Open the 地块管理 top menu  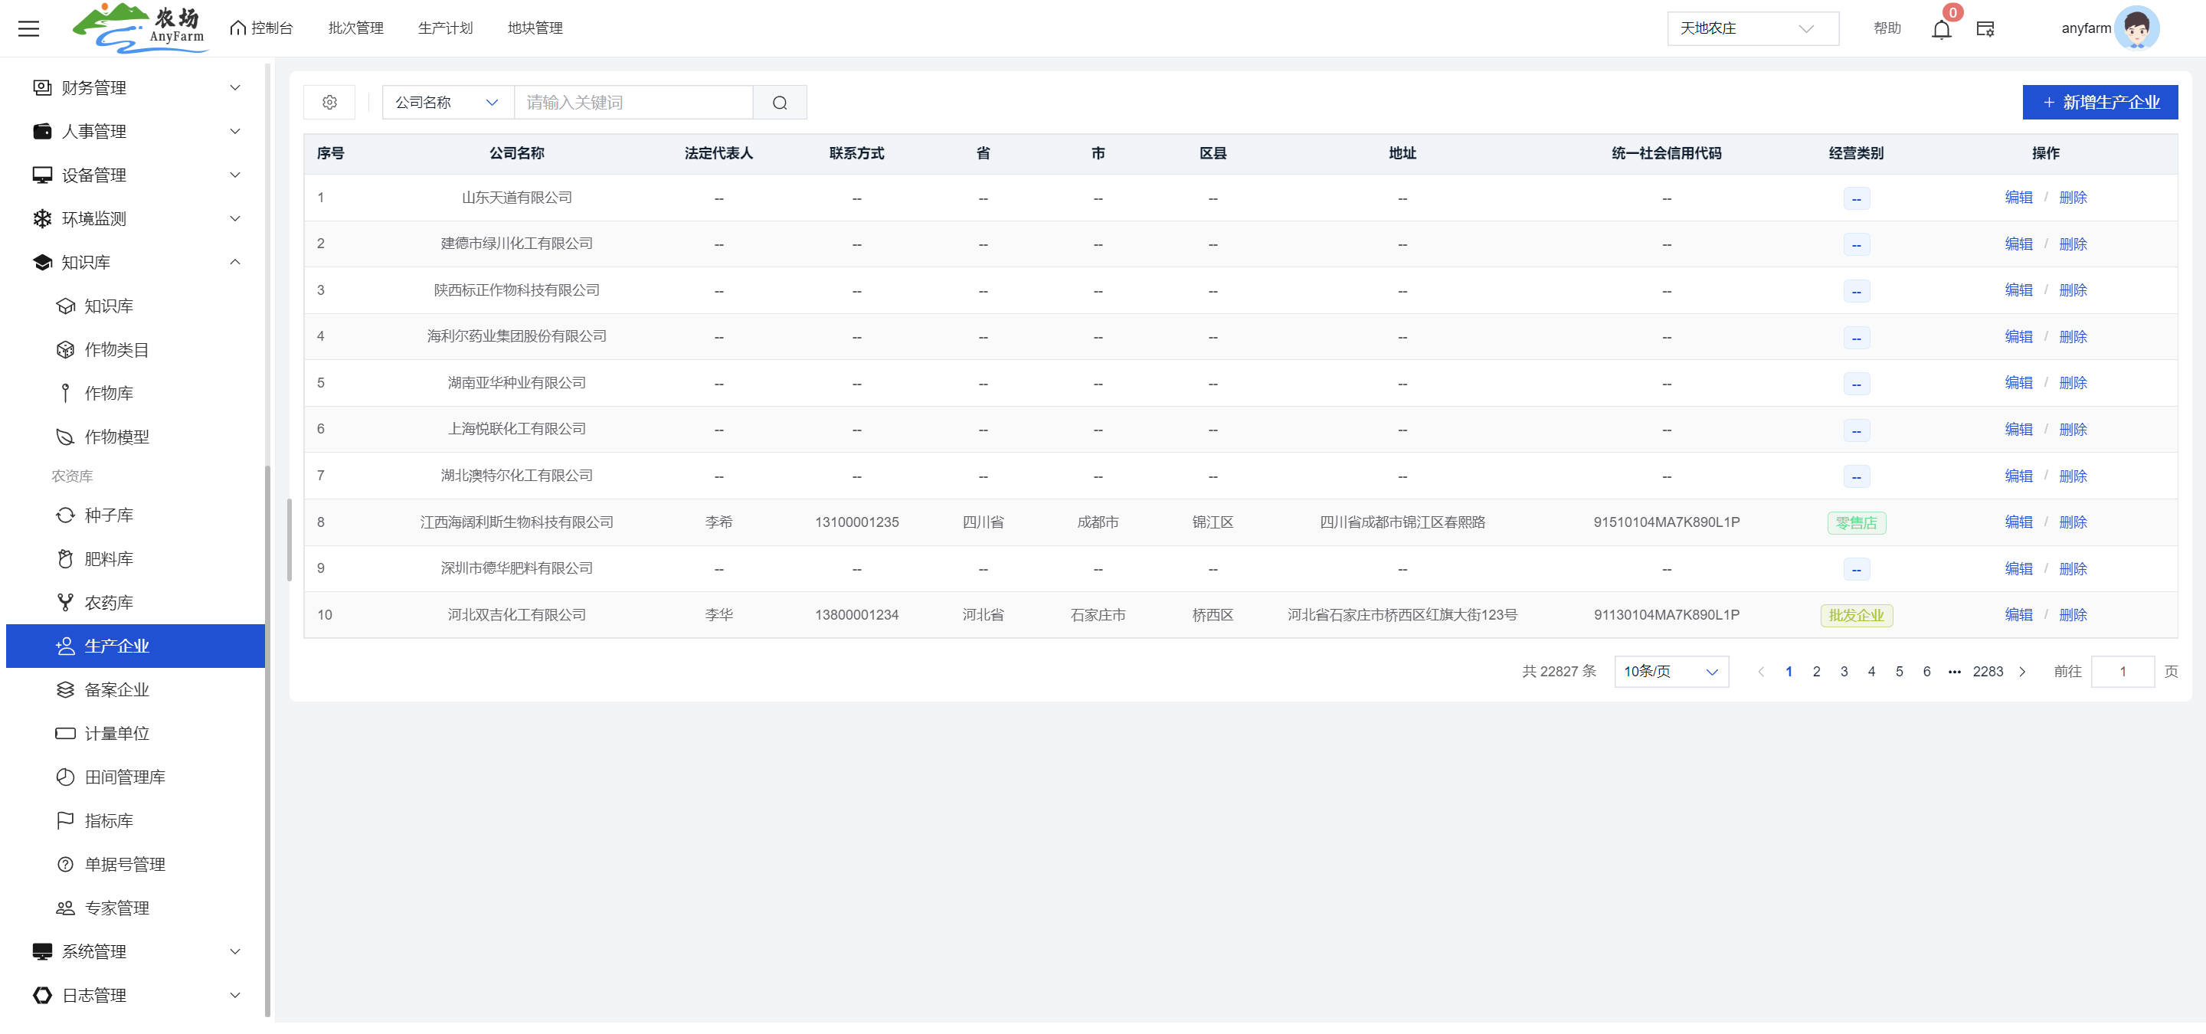coord(535,28)
